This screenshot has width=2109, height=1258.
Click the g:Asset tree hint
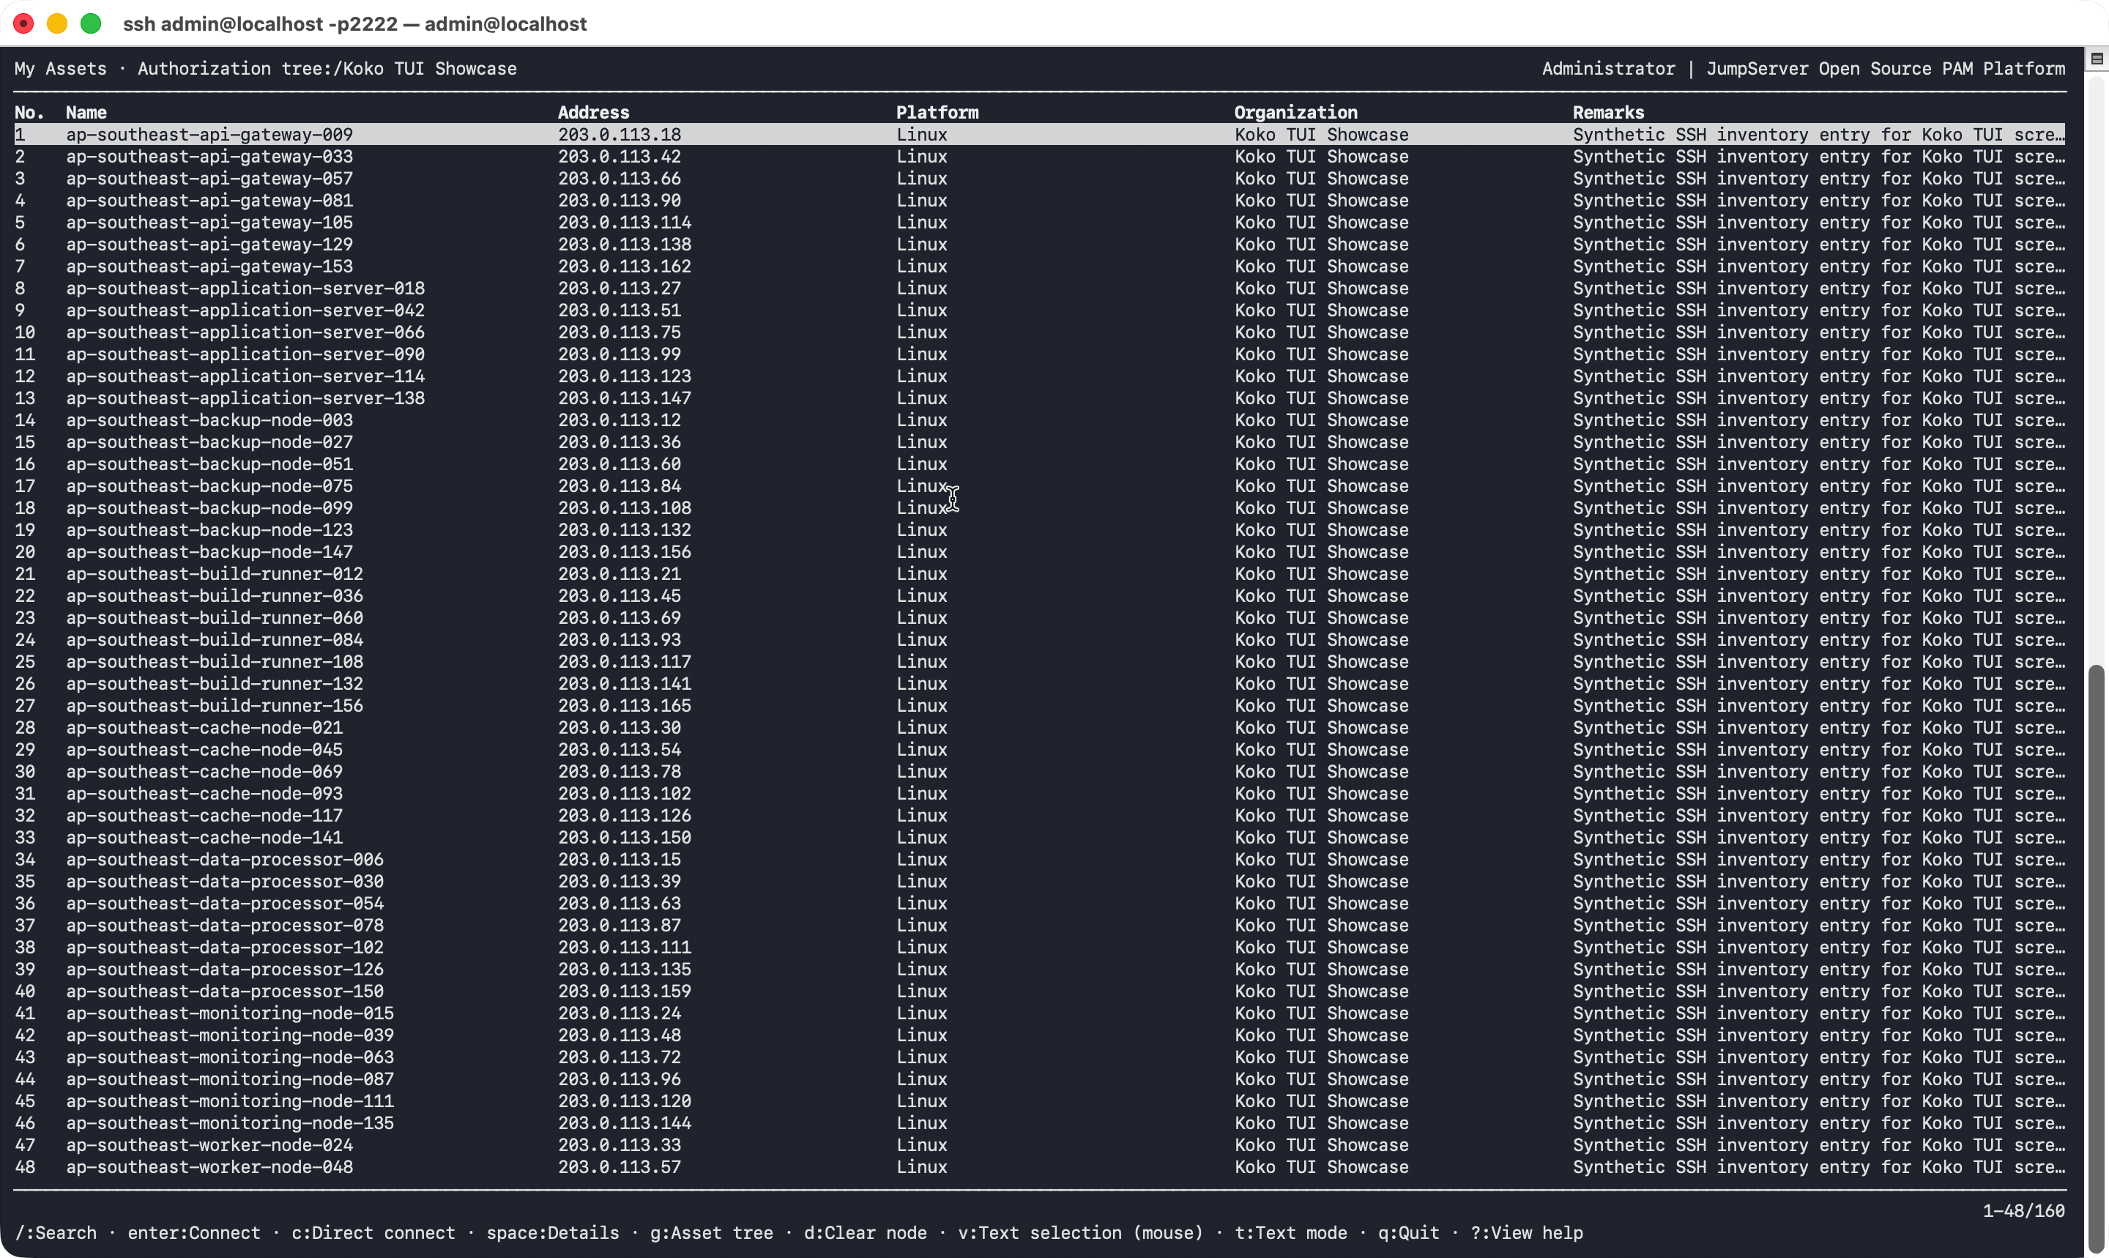(x=712, y=1232)
